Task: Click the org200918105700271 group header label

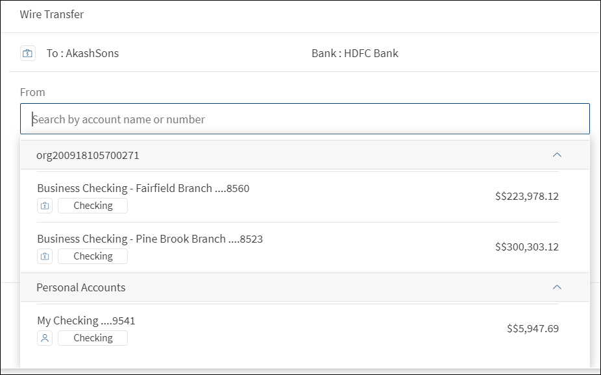Action: point(88,156)
